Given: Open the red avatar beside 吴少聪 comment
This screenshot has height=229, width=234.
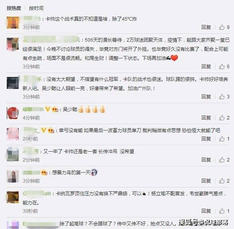Looking at the screenshot, I should 13,113.
